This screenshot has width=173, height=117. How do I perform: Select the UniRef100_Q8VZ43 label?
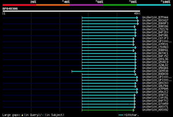tap(155, 83)
